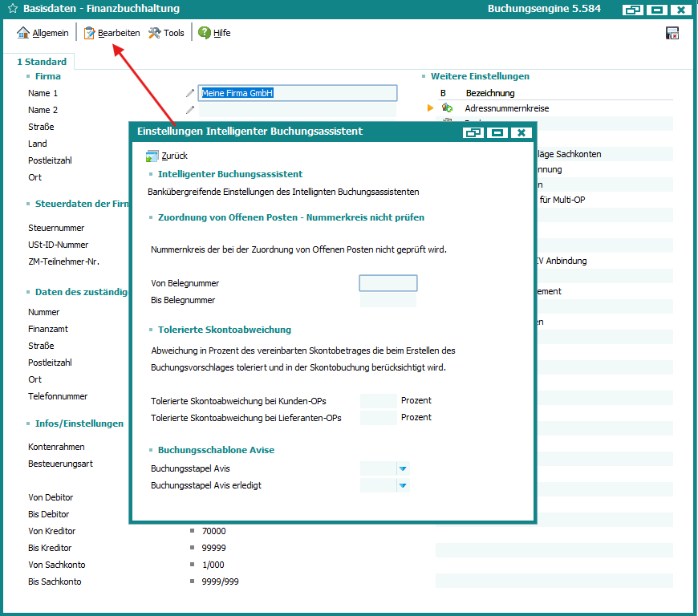Screen dimensions: 698x616
Task: Expand the Buchungsstapel Avis erledigt dropdown
Action: [403, 485]
